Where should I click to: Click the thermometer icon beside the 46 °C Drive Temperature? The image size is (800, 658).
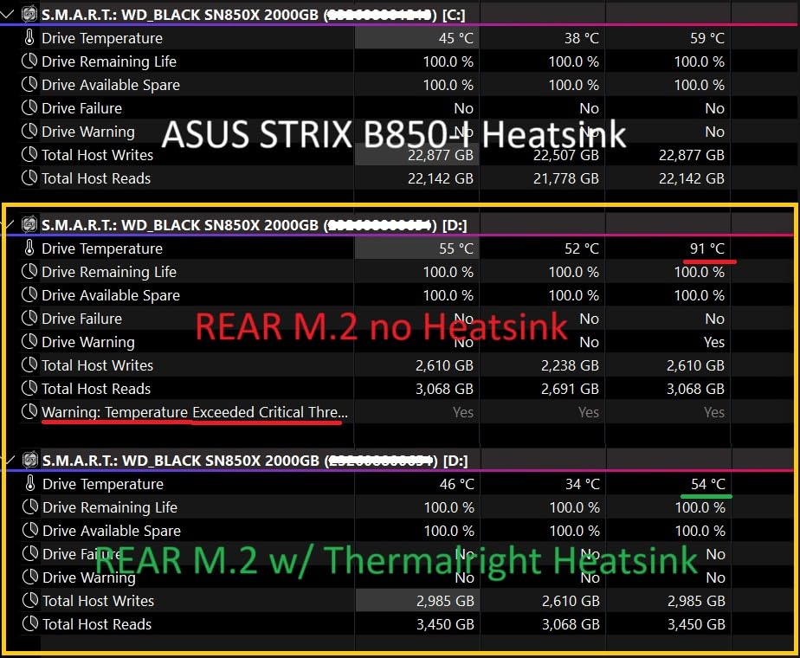click(30, 484)
